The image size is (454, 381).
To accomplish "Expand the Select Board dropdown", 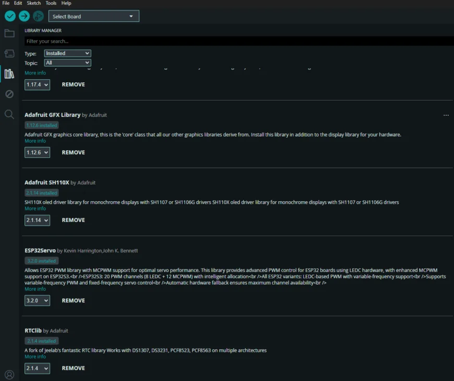I will tap(94, 16).
